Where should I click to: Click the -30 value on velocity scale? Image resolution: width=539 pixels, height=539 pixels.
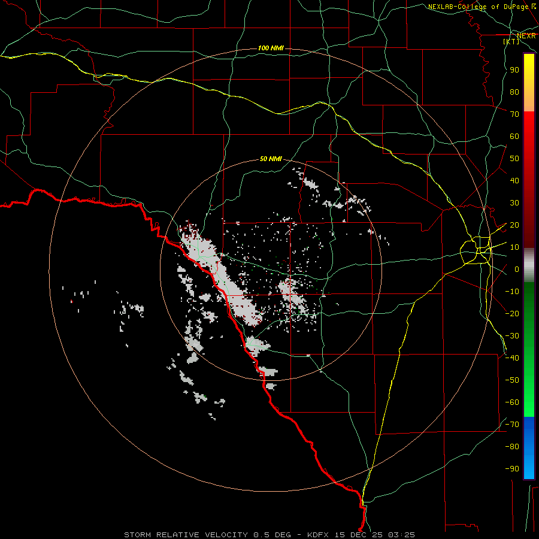point(512,336)
